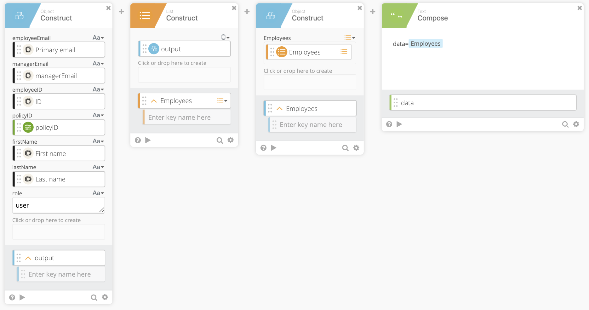Open the employeeEmail type dropdown
Viewport: 589px width, 310px height.
(98, 38)
